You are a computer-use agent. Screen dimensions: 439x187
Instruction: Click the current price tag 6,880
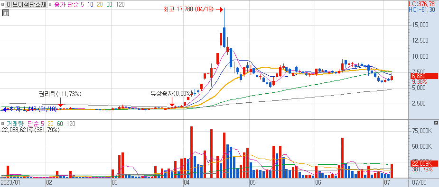(x=424, y=76)
